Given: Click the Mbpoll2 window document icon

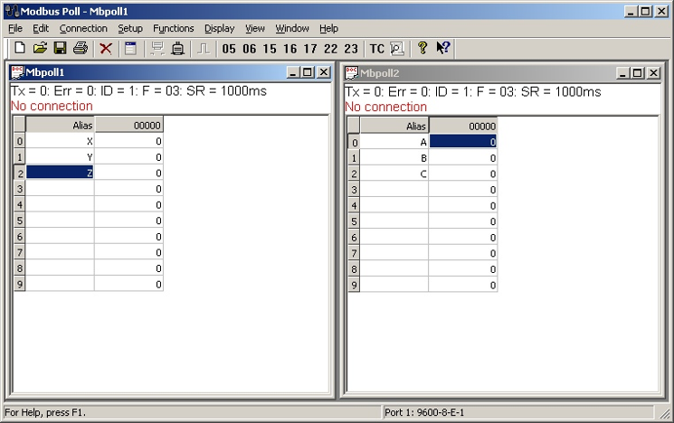Looking at the screenshot, I should 351,73.
